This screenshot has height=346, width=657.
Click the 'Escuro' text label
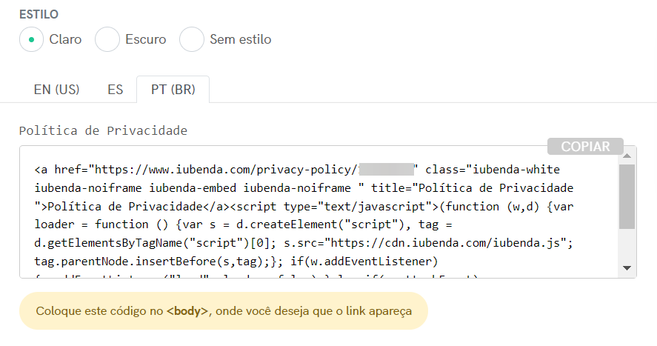145,39
